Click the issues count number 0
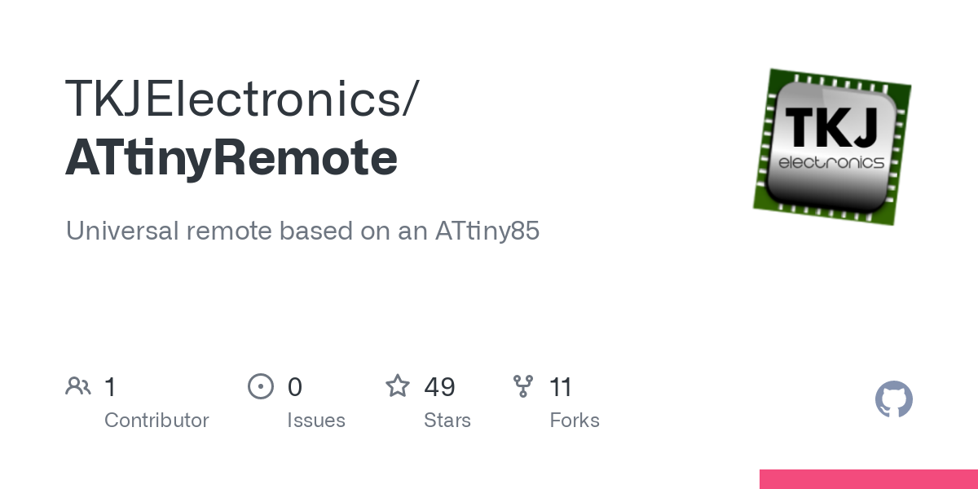The height and width of the screenshot is (489, 978). point(294,387)
